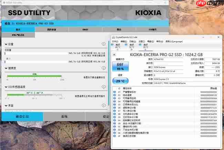
Task: Click status circle of SMART row 0B
Action: [x=114, y=123]
